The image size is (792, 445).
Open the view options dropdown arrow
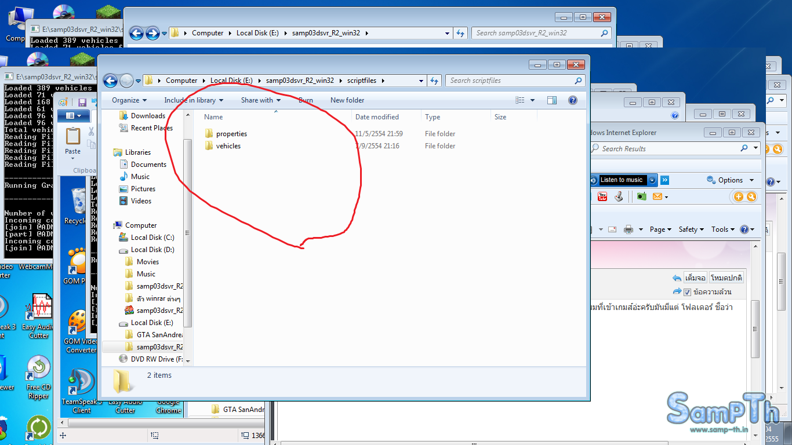click(532, 100)
